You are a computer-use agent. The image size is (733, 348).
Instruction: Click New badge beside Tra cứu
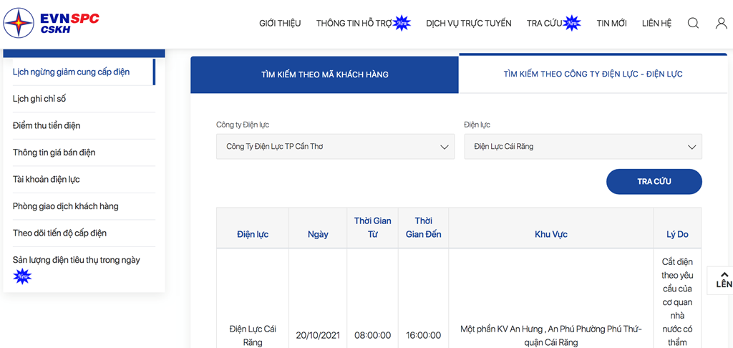click(x=572, y=22)
